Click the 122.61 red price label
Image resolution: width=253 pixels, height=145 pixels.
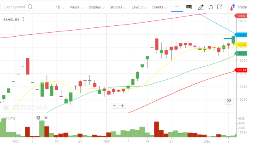click(x=241, y=70)
